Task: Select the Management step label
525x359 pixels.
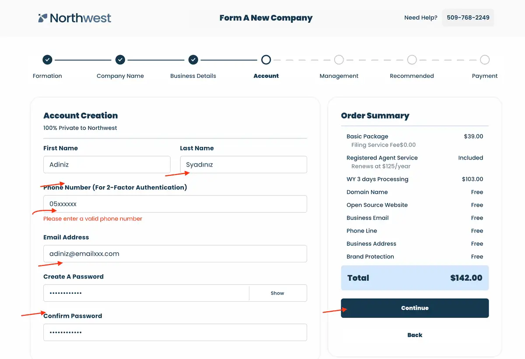Action: [339, 76]
